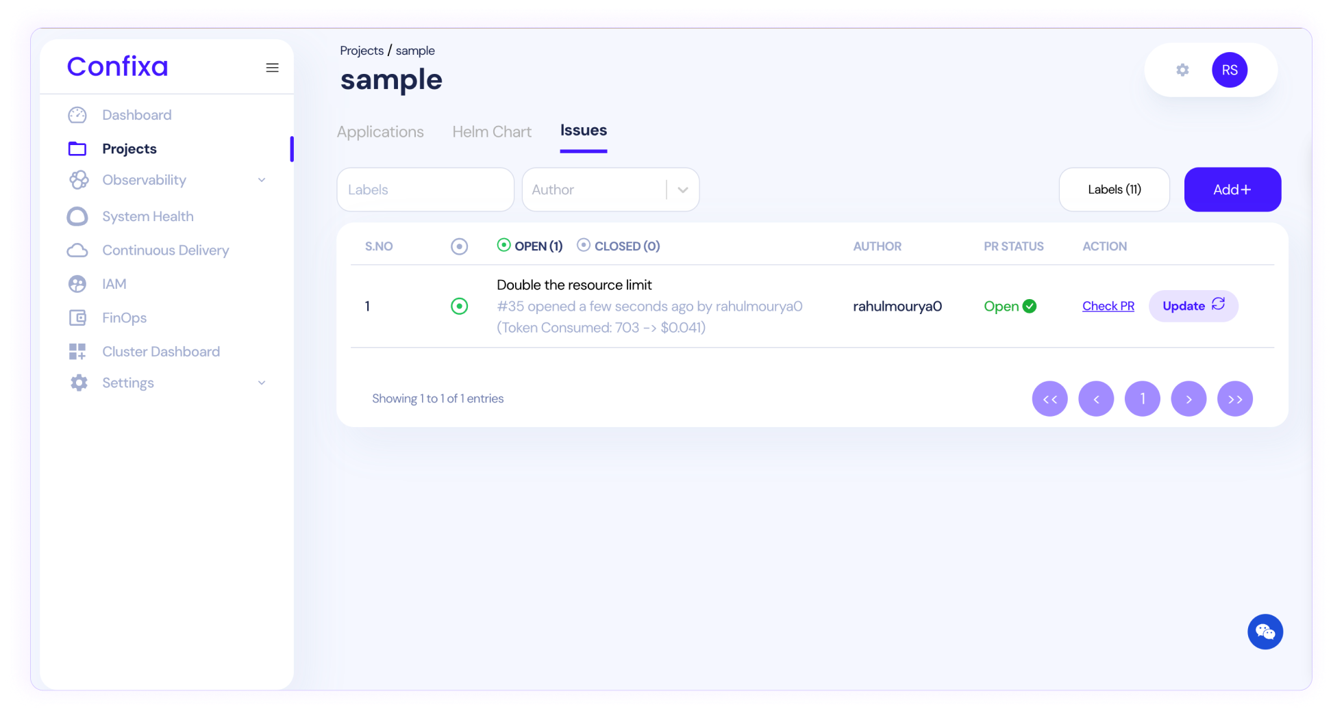Switch to the Applications tab
The image size is (1331, 711).
(x=380, y=132)
